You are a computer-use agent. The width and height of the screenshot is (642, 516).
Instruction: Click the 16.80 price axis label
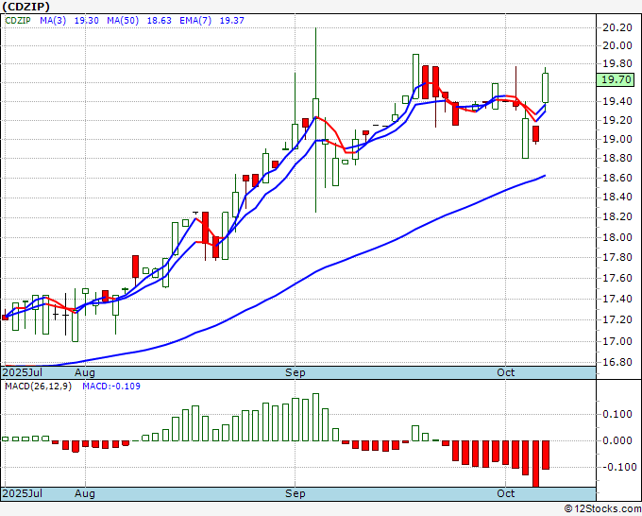pyautogui.click(x=617, y=362)
